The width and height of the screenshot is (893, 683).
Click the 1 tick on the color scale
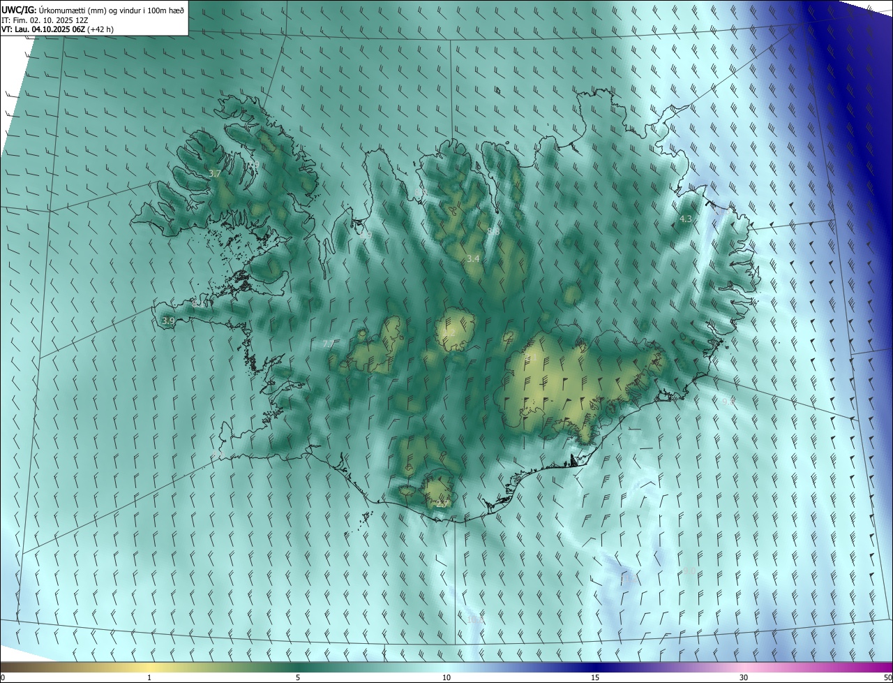pos(149,677)
